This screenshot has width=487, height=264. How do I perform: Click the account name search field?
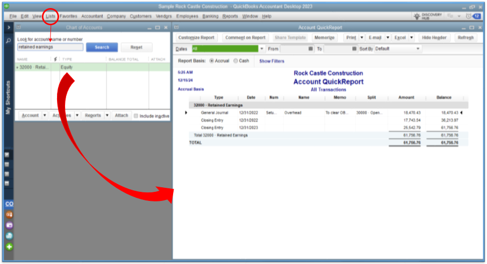tap(50, 47)
